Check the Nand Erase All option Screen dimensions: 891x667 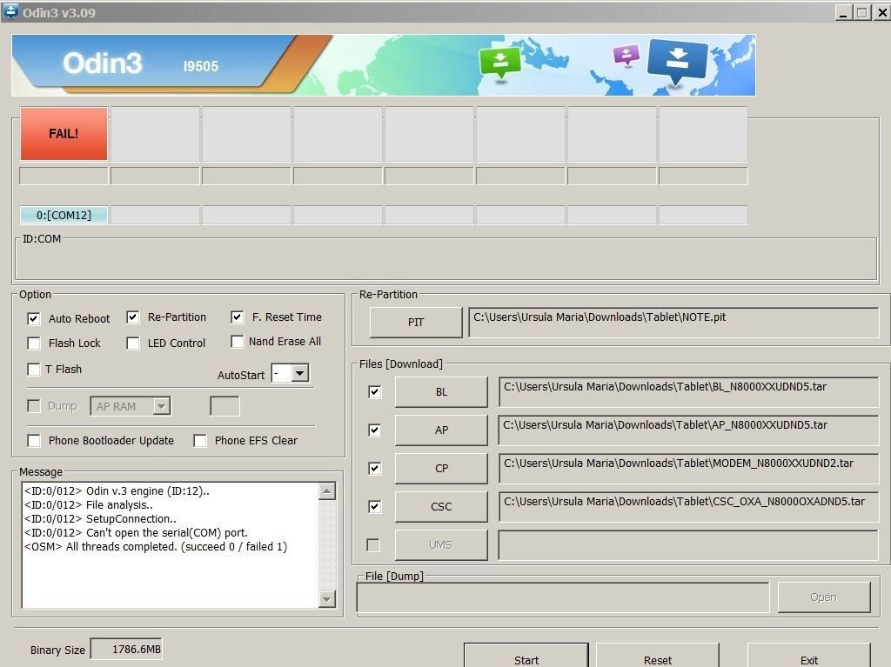click(237, 342)
